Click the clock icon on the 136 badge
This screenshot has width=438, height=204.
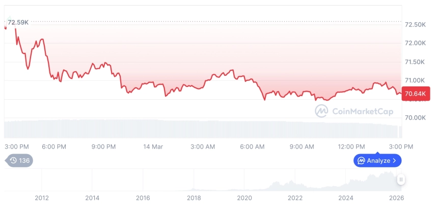[x=13, y=161]
